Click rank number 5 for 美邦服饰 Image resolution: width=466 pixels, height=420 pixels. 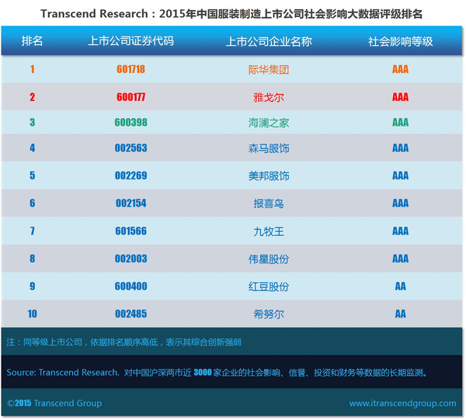32,175
